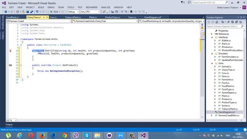The width and height of the screenshot is (247, 139).
Task: Click the Start debugging button
Action: (x=54, y=12)
